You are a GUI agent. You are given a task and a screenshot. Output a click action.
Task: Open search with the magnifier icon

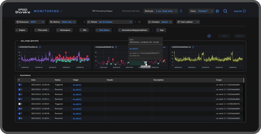[225, 11]
